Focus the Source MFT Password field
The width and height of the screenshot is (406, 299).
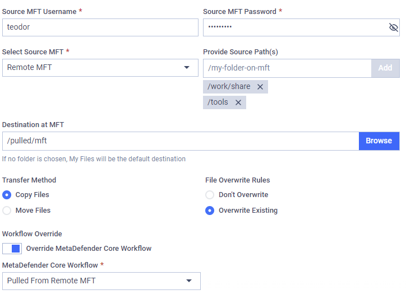(x=301, y=27)
